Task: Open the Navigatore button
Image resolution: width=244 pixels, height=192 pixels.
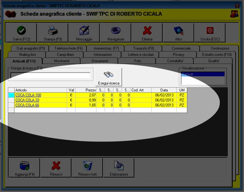Action: point(115,33)
